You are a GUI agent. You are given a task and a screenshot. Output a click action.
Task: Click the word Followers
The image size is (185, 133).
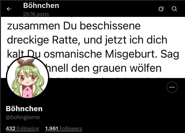tap(71, 128)
